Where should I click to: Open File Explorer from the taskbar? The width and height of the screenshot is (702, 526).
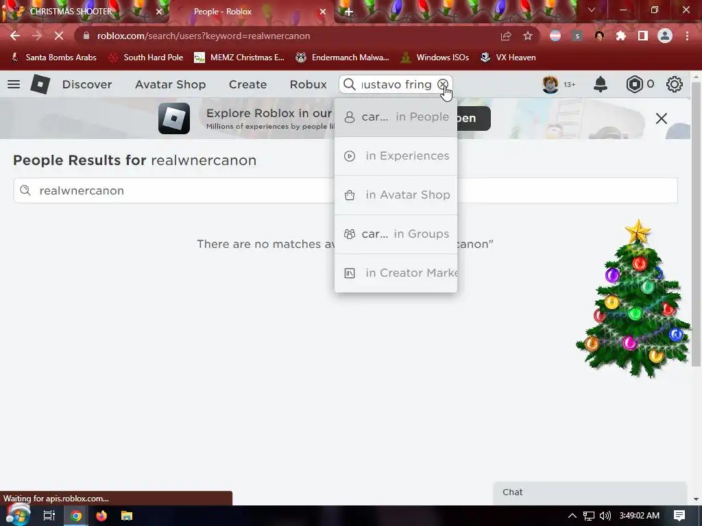click(x=127, y=516)
